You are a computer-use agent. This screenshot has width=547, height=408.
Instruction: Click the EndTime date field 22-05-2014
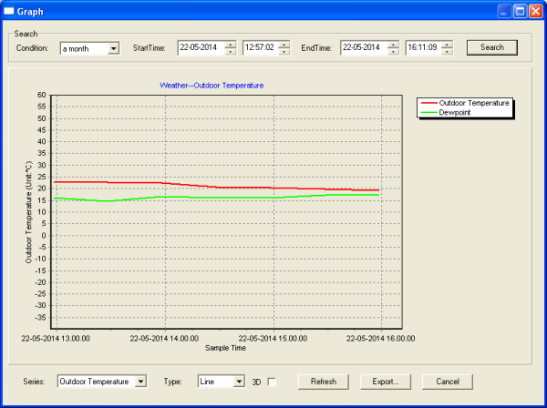coord(364,47)
